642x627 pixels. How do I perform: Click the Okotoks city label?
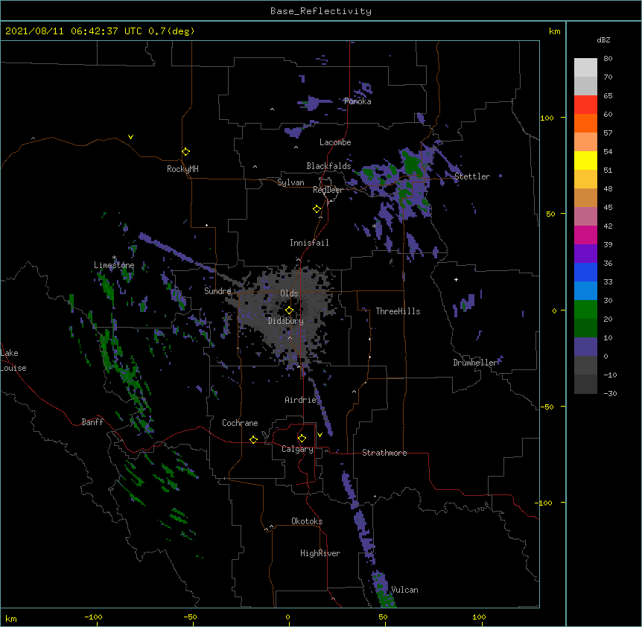(x=307, y=521)
